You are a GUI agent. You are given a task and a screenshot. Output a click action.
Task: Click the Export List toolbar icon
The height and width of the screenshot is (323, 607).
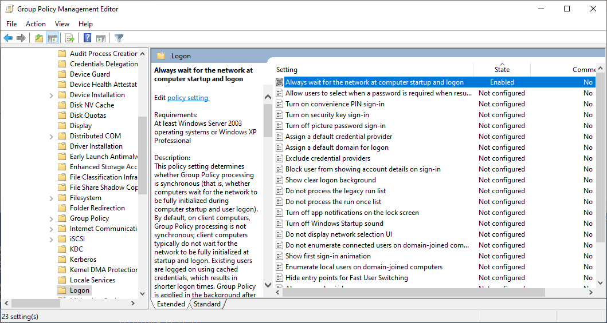point(70,38)
